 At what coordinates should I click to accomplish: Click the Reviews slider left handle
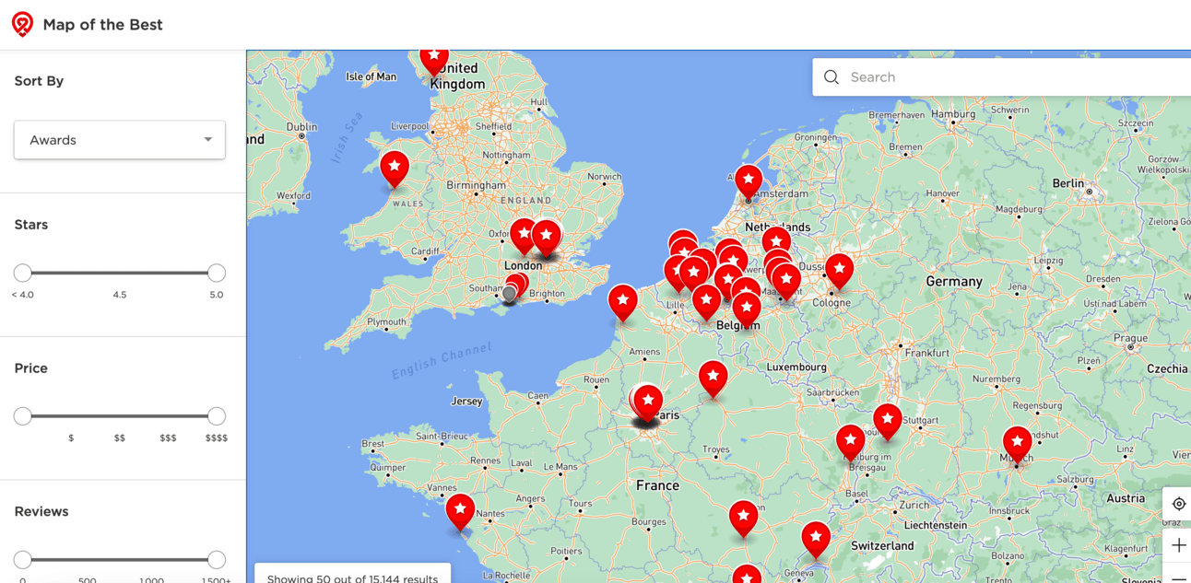click(23, 559)
